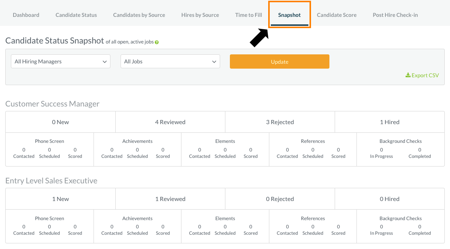Click the Entry Level Sales Executive heading
The image size is (450, 249).
[x=51, y=181]
